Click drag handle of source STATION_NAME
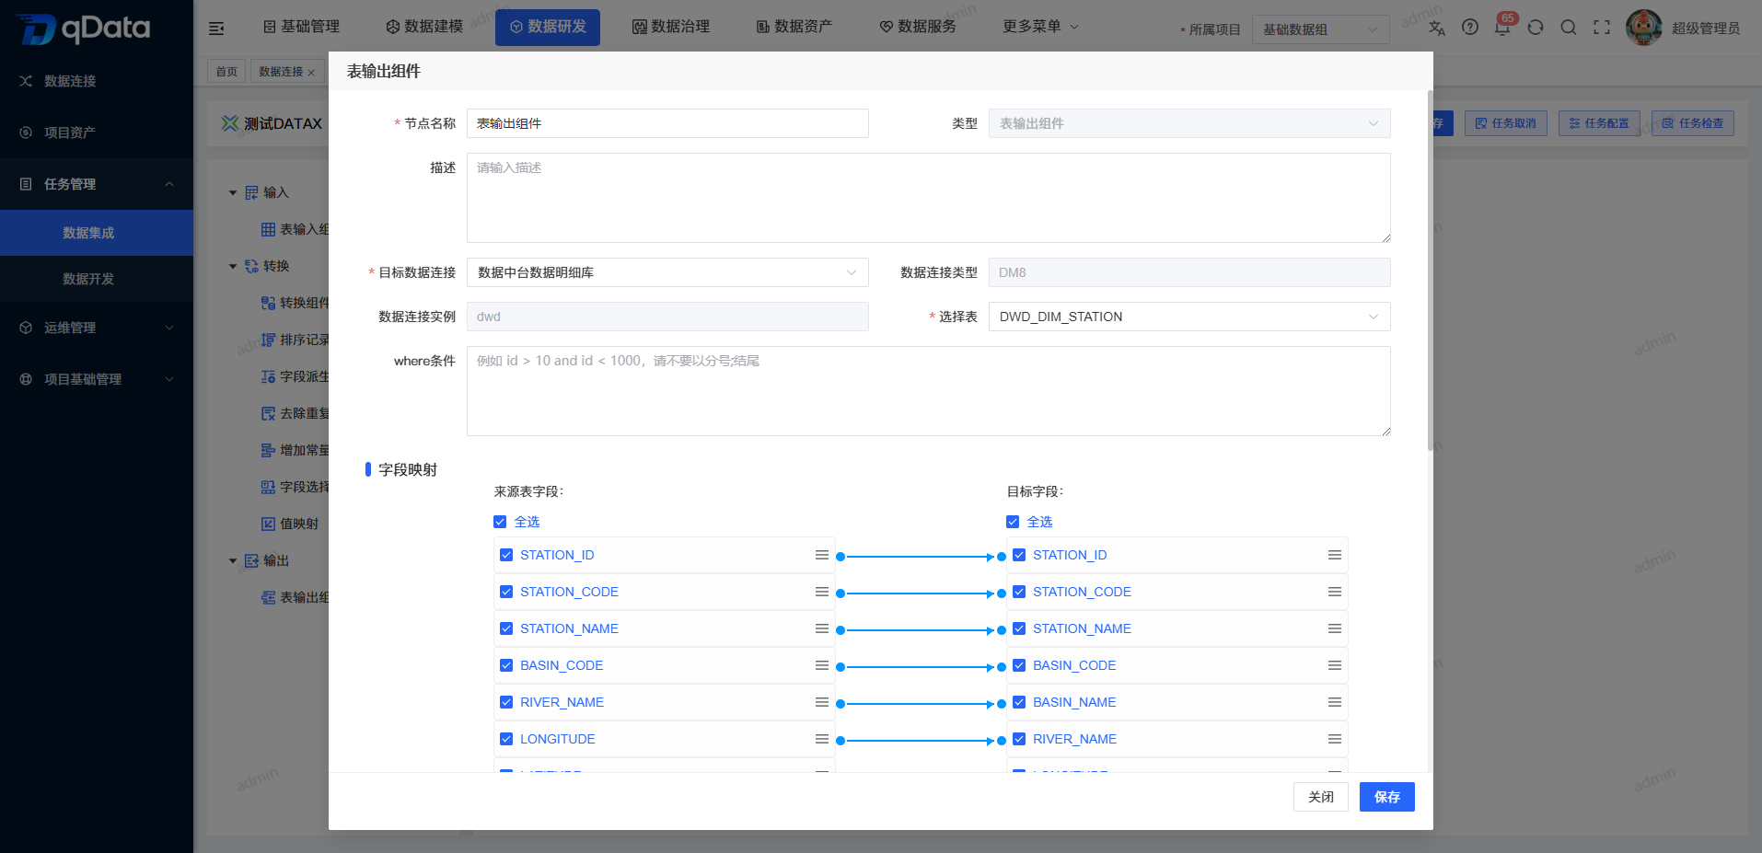 point(822,628)
